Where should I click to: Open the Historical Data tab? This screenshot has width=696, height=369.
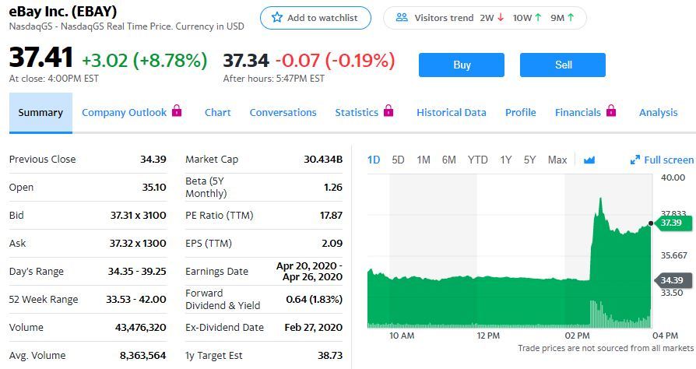(452, 113)
